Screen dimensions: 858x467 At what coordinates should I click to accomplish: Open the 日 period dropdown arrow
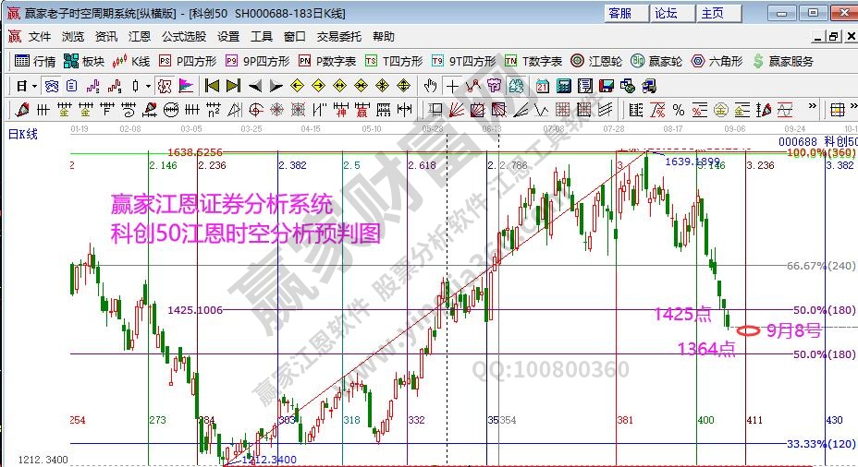[x=34, y=86]
